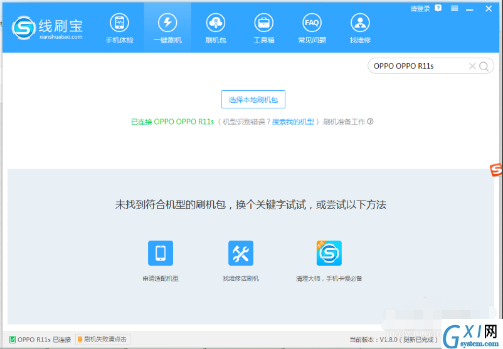The width and height of the screenshot is (503, 349).
Task: Open the FAQ 常见问题 section
Action: click(x=312, y=28)
